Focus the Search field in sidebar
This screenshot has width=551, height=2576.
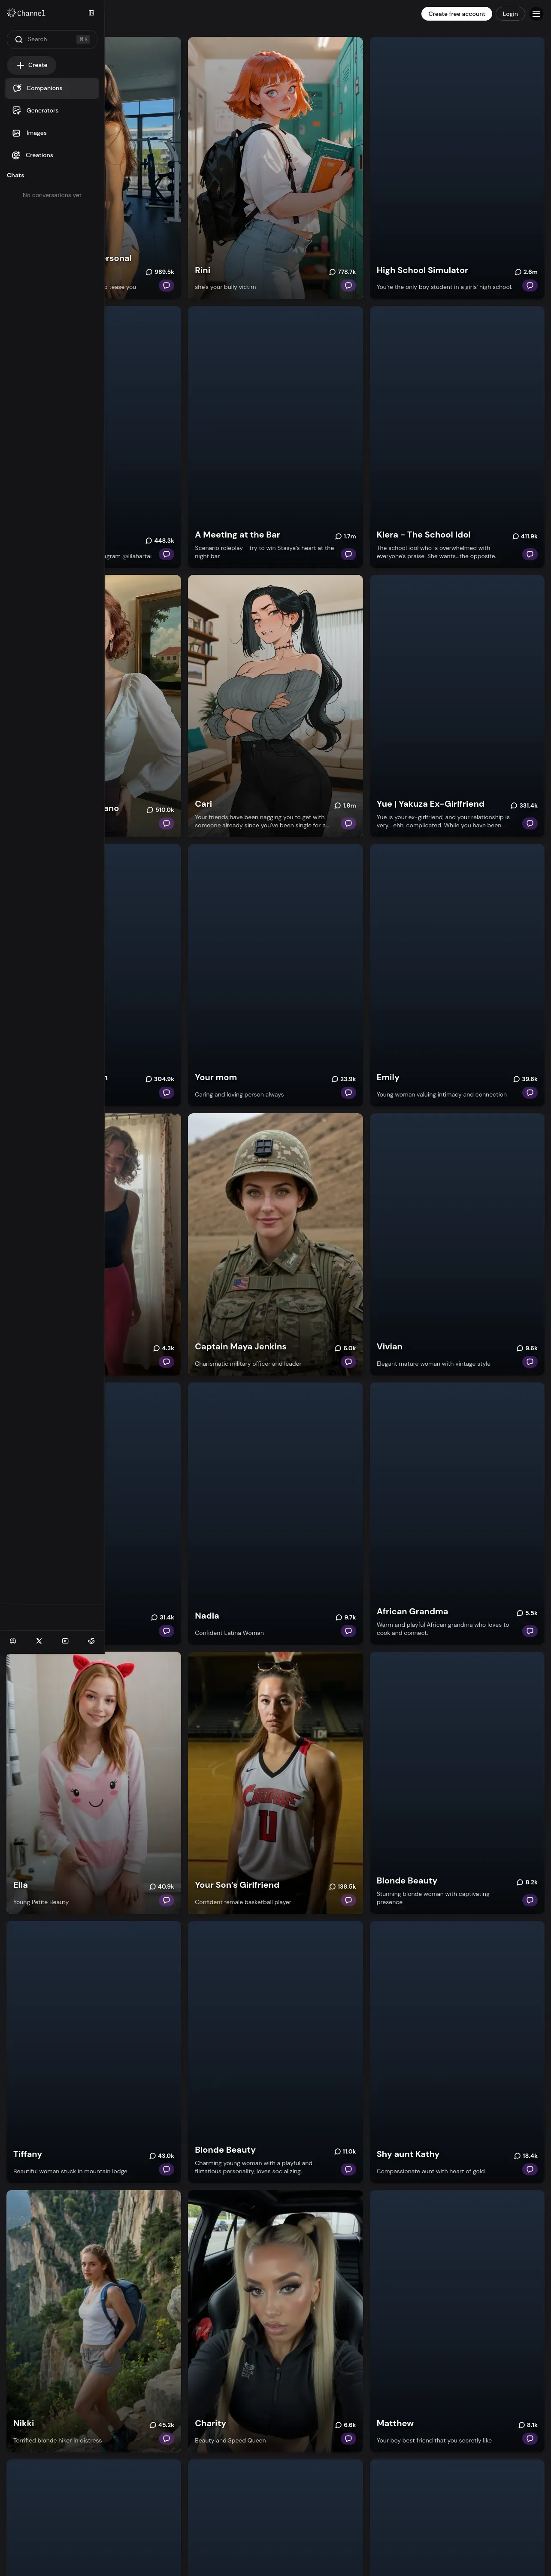(x=51, y=39)
